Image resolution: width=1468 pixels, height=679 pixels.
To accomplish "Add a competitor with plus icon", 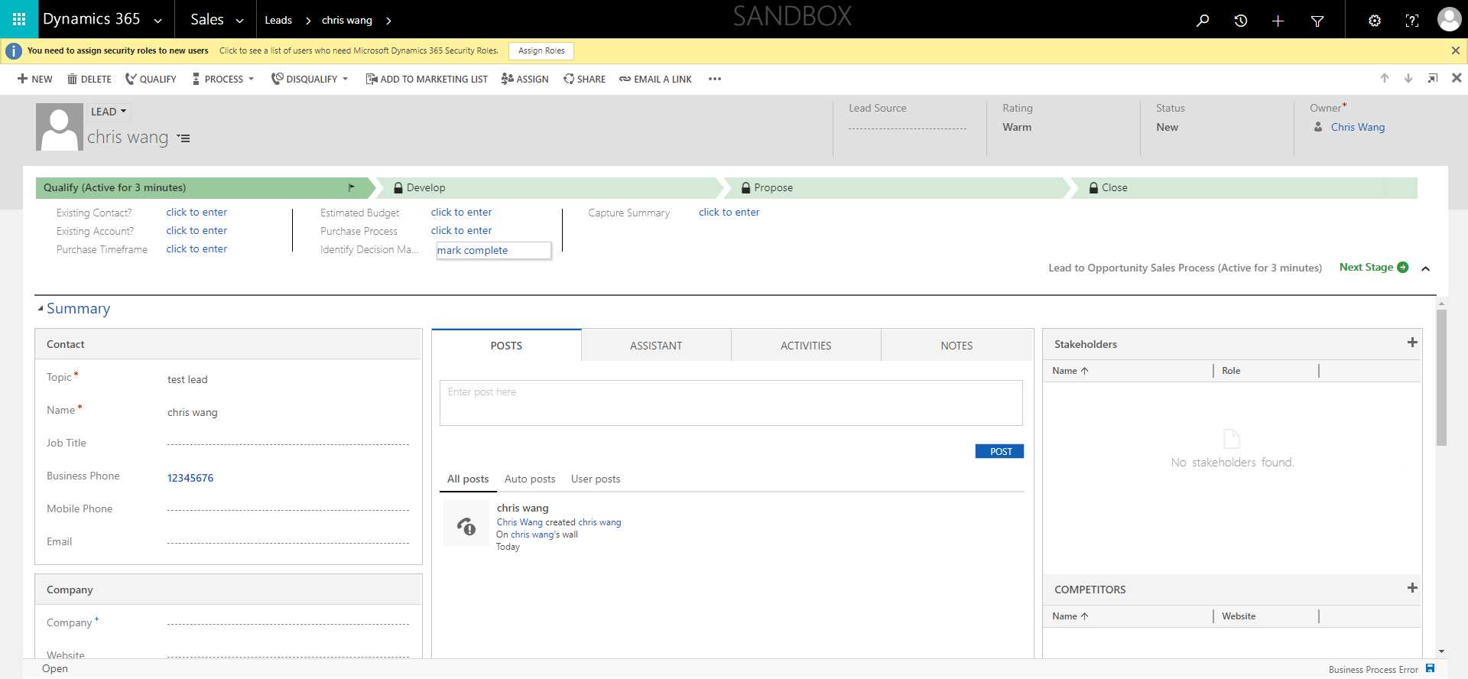I will click(x=1412, y=588).
